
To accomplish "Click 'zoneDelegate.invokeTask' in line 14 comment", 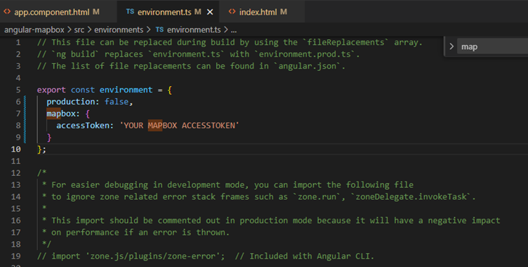I will (411, 197).
